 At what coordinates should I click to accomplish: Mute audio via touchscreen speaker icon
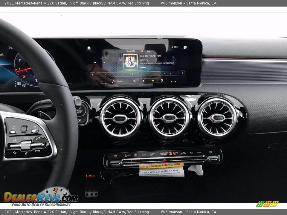coord(143,81)
